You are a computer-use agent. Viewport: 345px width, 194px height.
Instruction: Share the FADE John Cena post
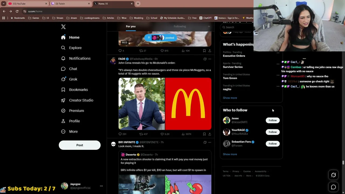coord(210,134)
